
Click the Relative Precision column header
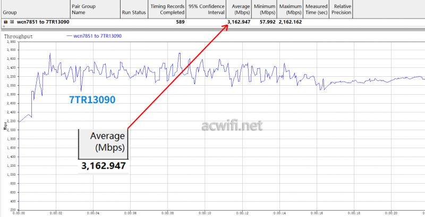342,8
